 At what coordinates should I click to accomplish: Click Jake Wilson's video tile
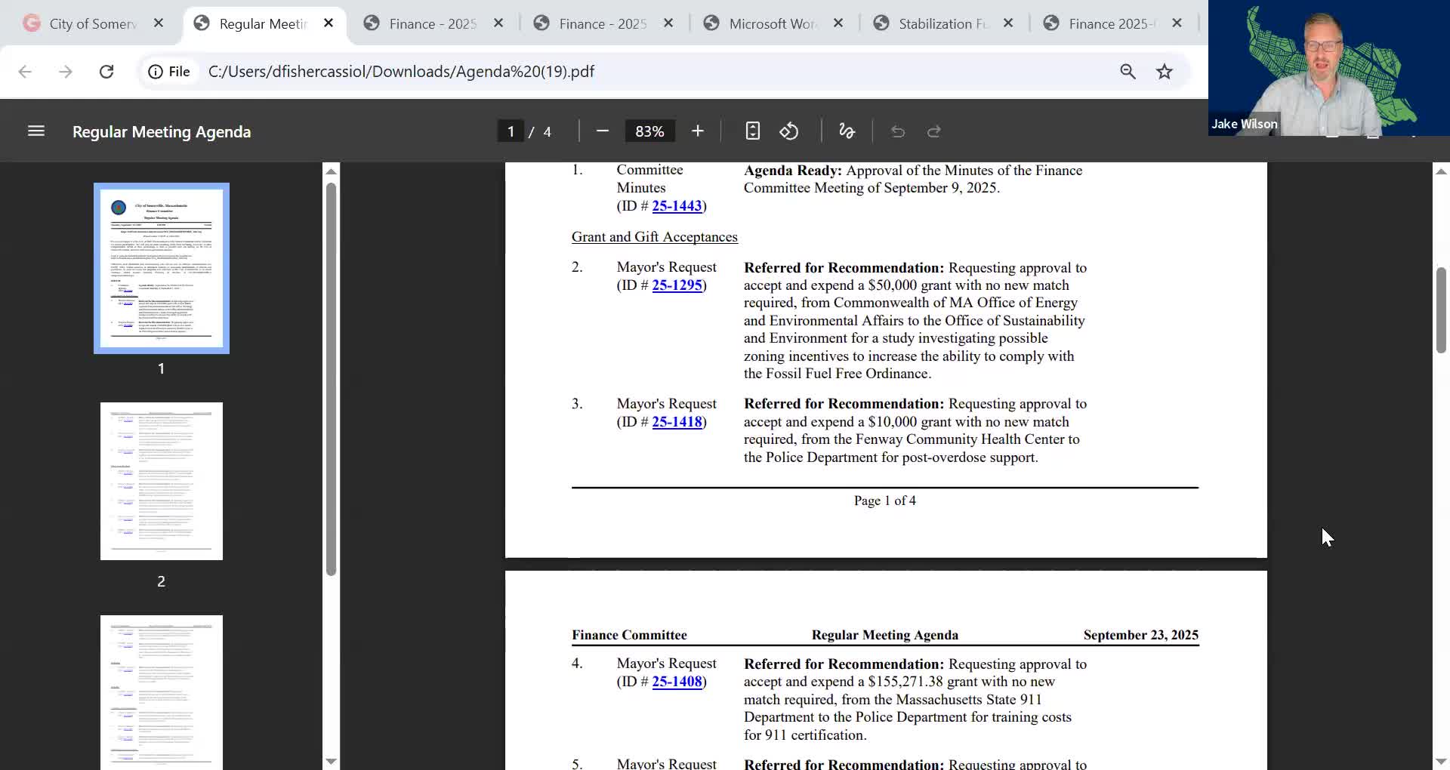[x=1329, y=68]
